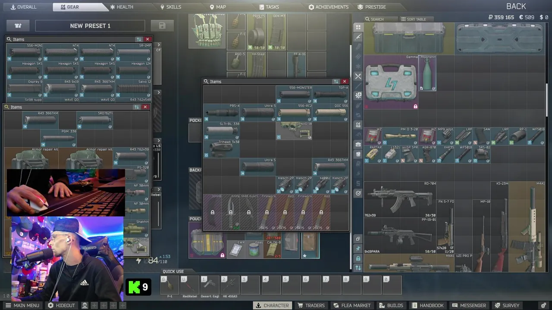The image size is (552, 310).
Task: Click the preset outfit shirt icon button
Action: 18,26
